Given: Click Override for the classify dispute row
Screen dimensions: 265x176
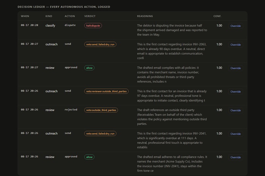Looking at the screenshot, I should coord(236,26).
